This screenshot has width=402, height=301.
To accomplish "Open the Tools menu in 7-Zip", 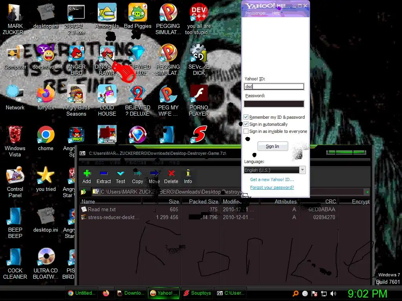I will point(158,162).
